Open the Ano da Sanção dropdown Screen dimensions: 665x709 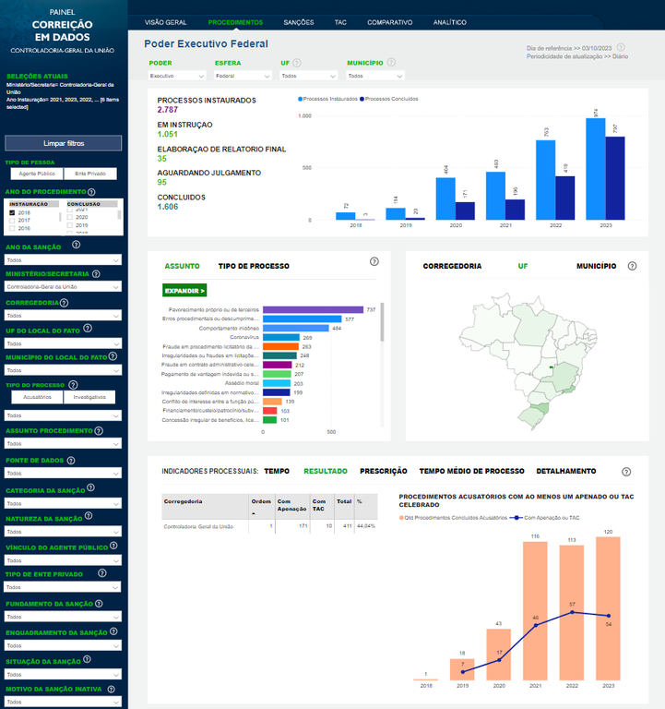[x=63, y=260]
